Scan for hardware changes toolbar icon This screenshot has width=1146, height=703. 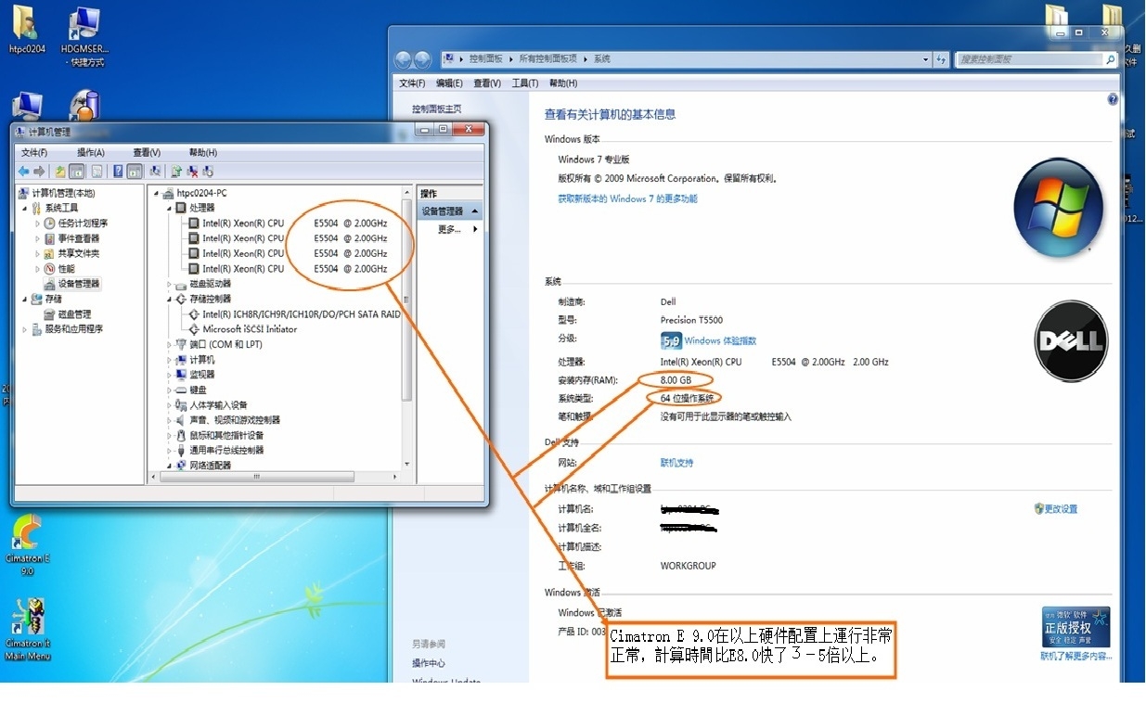tap(155, 172)
